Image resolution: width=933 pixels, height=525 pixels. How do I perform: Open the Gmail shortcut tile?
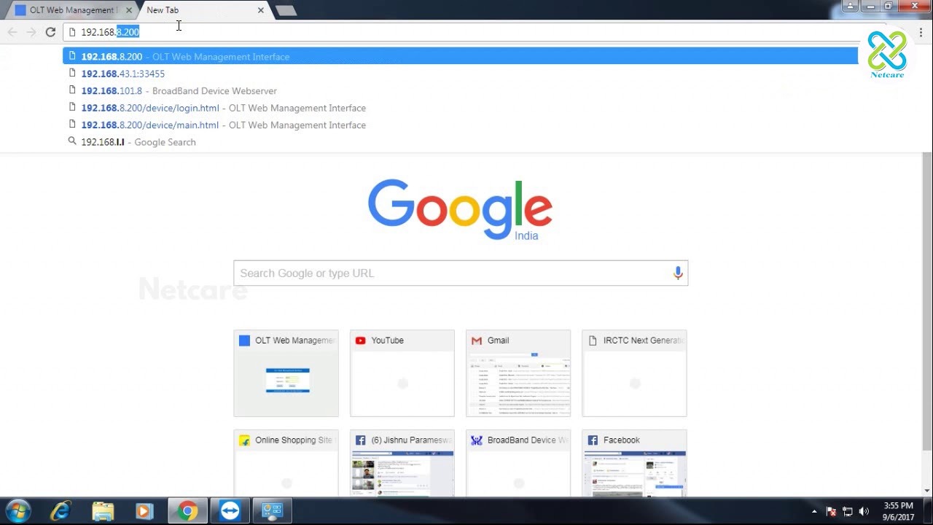[x=518, y=373]
